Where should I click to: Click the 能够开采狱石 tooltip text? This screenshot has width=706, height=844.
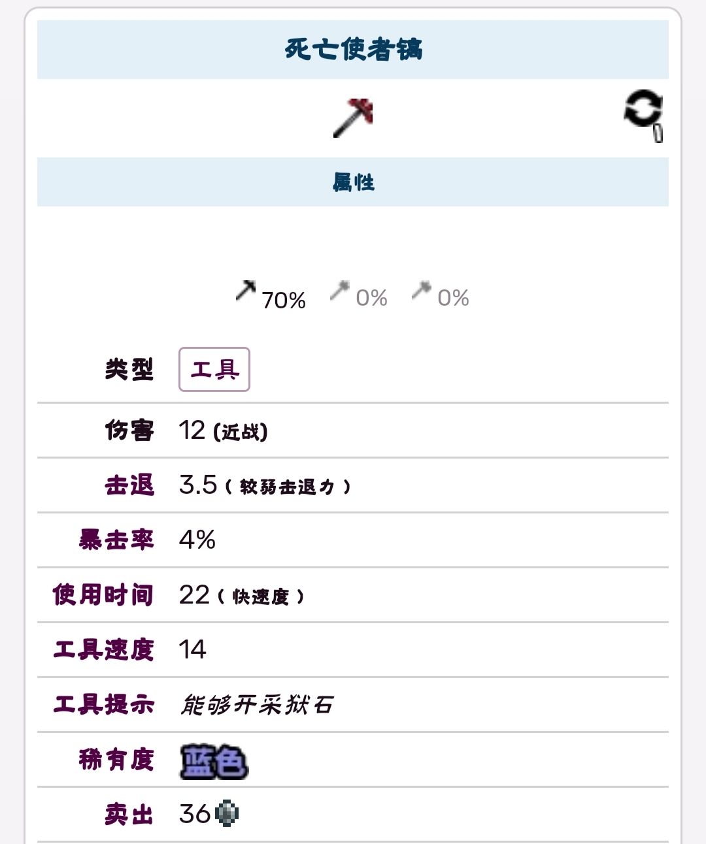pyautogui.click(x=256, y=706)
